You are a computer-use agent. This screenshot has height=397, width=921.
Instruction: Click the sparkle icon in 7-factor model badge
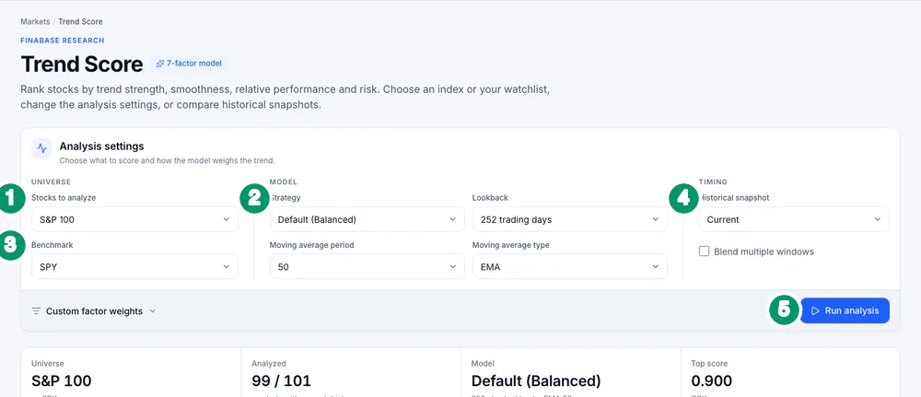pyautogui.click(x=160, y=64)
